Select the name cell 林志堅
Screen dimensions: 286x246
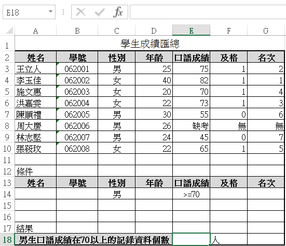(x=36, y=137)
